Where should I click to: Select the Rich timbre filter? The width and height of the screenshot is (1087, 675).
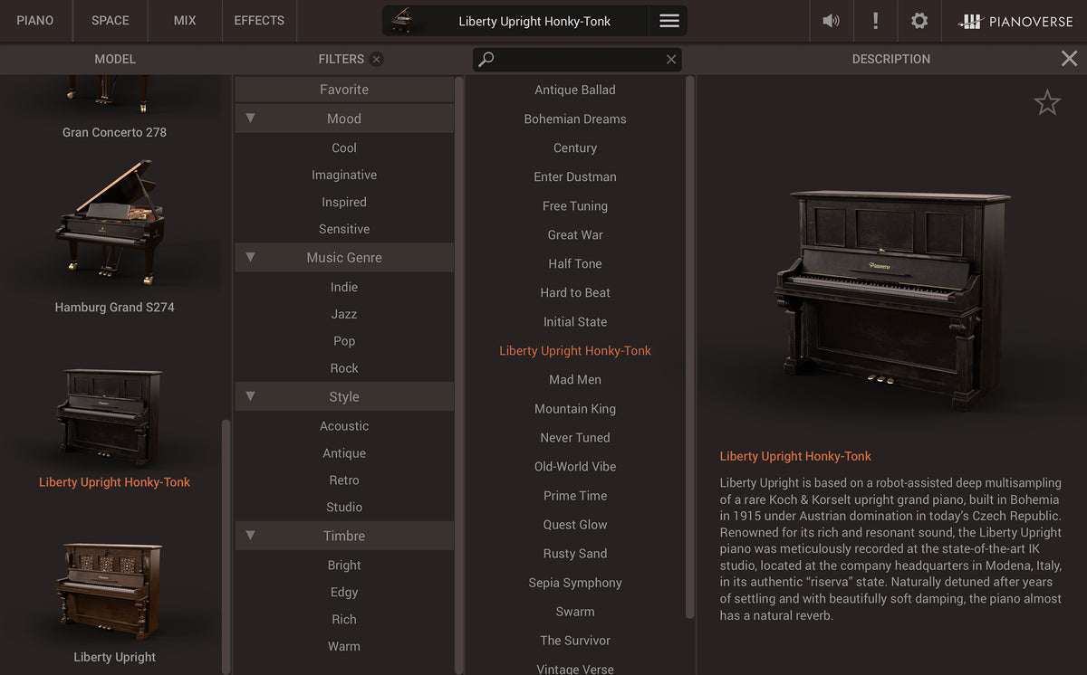coord(344,620)
